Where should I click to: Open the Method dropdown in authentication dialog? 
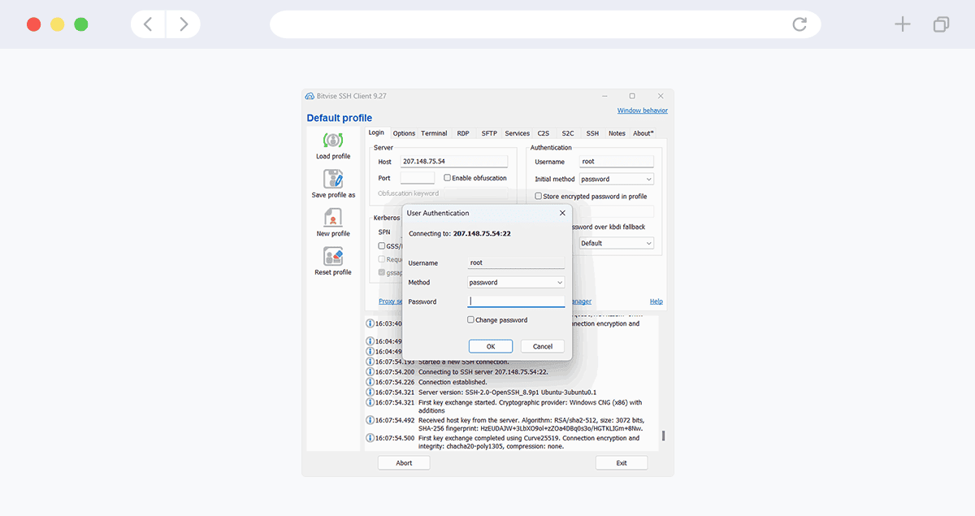516,283
